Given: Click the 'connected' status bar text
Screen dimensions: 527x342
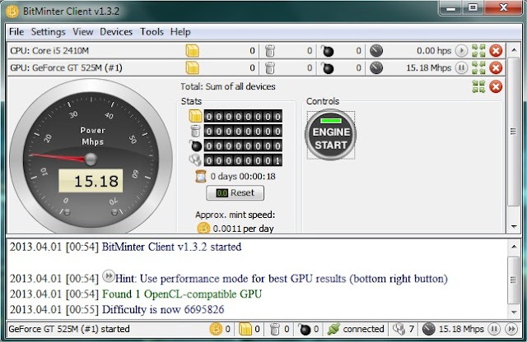Looking at the screenshot, I should tap(363, 329).
